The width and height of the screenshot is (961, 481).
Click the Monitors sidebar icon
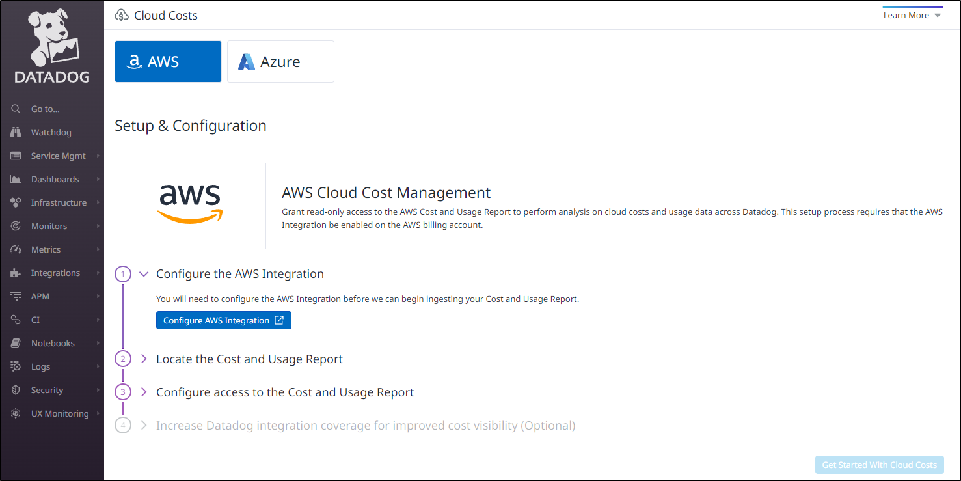tap(16, 226)
